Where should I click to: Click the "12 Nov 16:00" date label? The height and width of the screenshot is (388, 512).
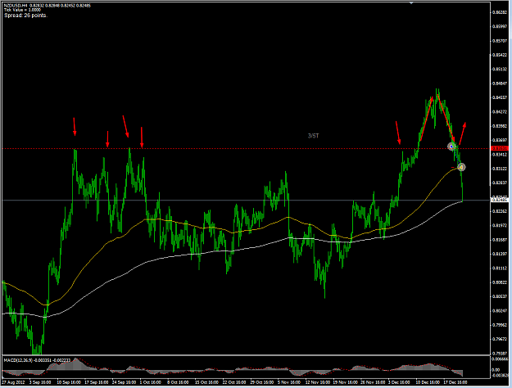pos(317,381)
